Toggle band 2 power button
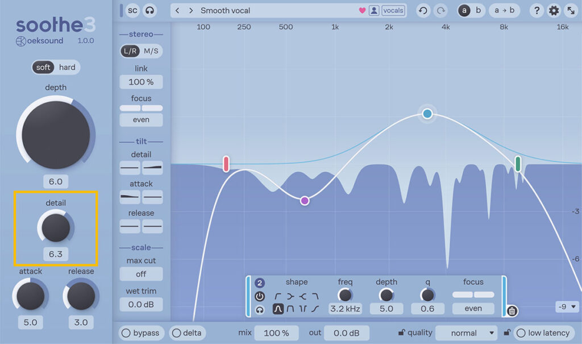Screen dimensions: 582x344 tap(259, 296)
